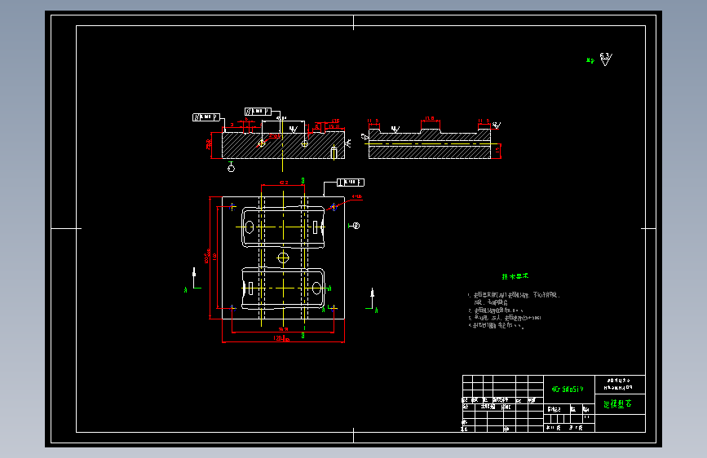Click the 6.3 surface roughness symbol
The image size is (707, 458).
coord(606,59)
